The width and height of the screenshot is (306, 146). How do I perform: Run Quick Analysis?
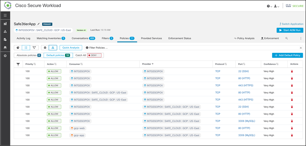71,48
